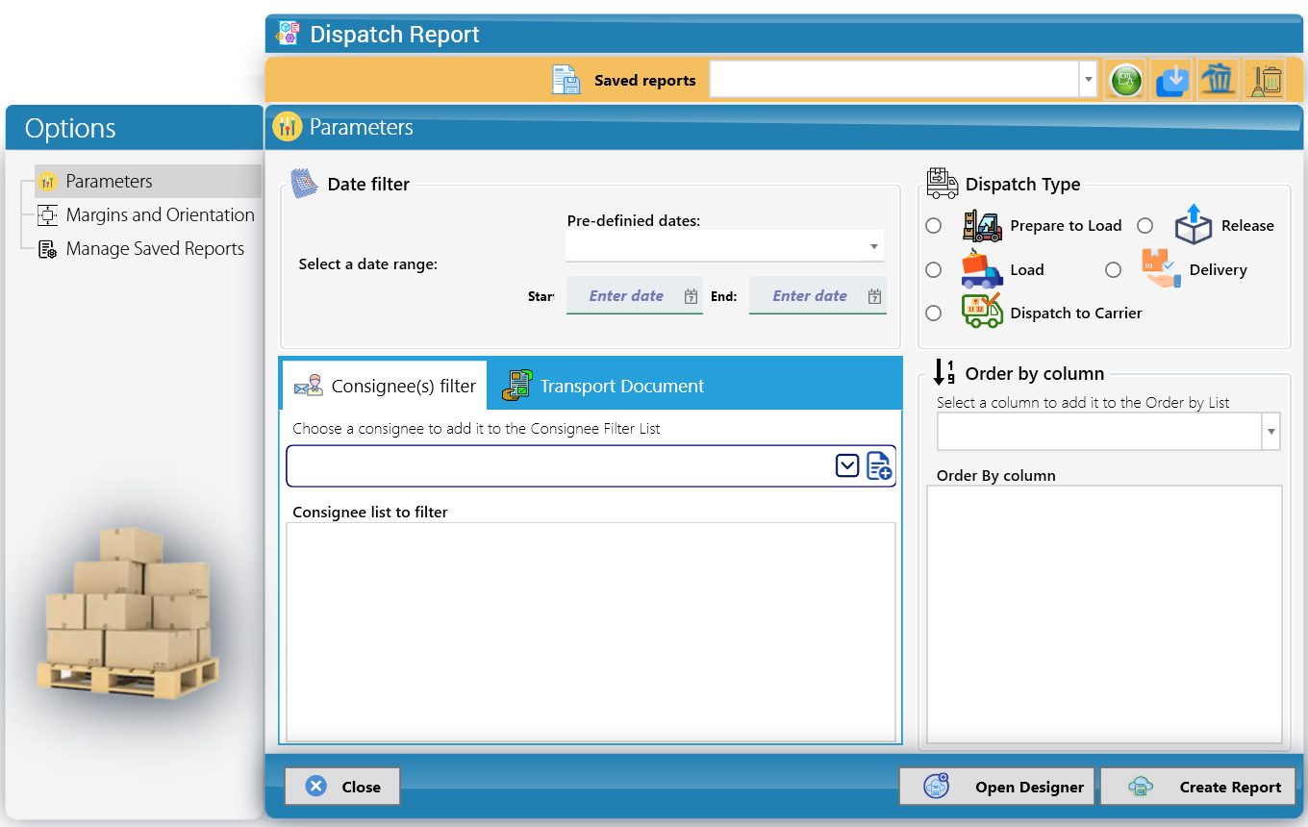This screenshot has height=827, width=1308.
Task: Select Prepare to Load radio button
Action: tap(933, 226)
